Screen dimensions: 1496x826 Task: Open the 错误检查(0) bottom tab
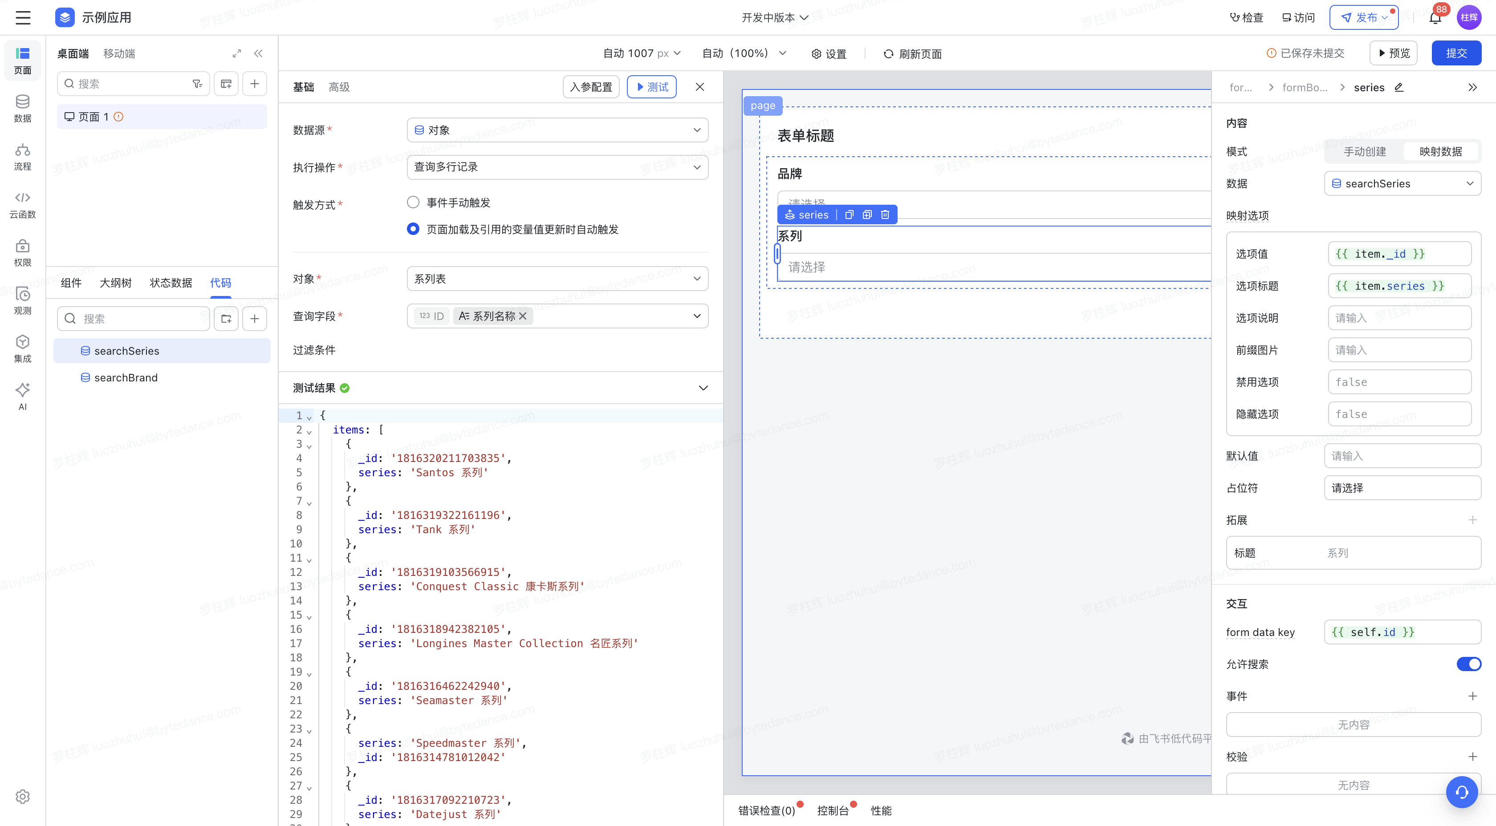pos(767,810)
